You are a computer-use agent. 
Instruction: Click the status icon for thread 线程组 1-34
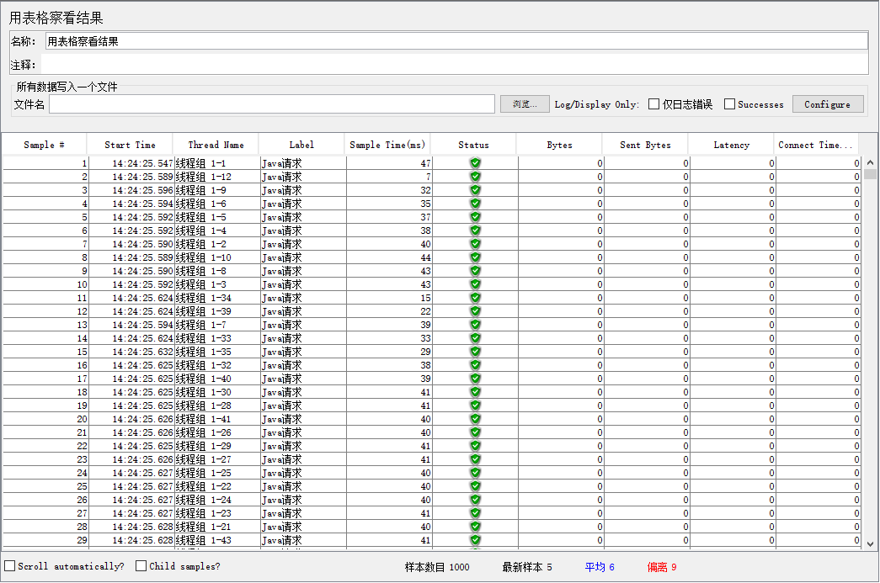tap(475, 298)
